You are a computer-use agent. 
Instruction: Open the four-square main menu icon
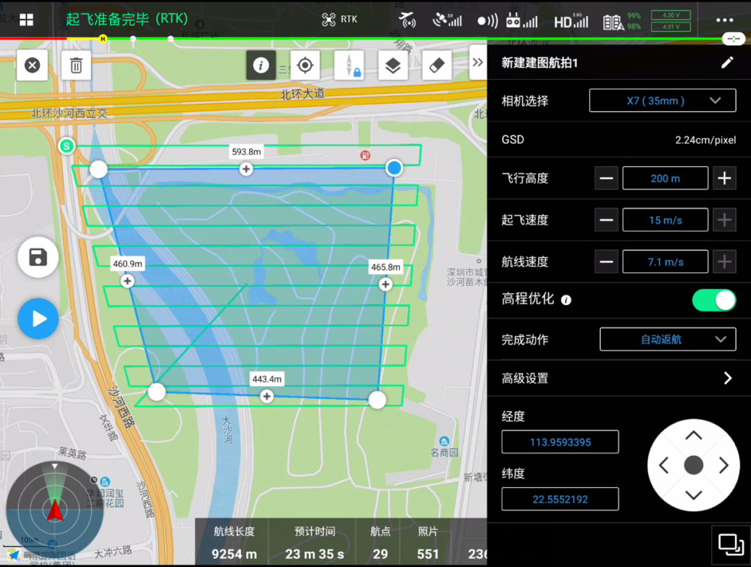(26, 20)
